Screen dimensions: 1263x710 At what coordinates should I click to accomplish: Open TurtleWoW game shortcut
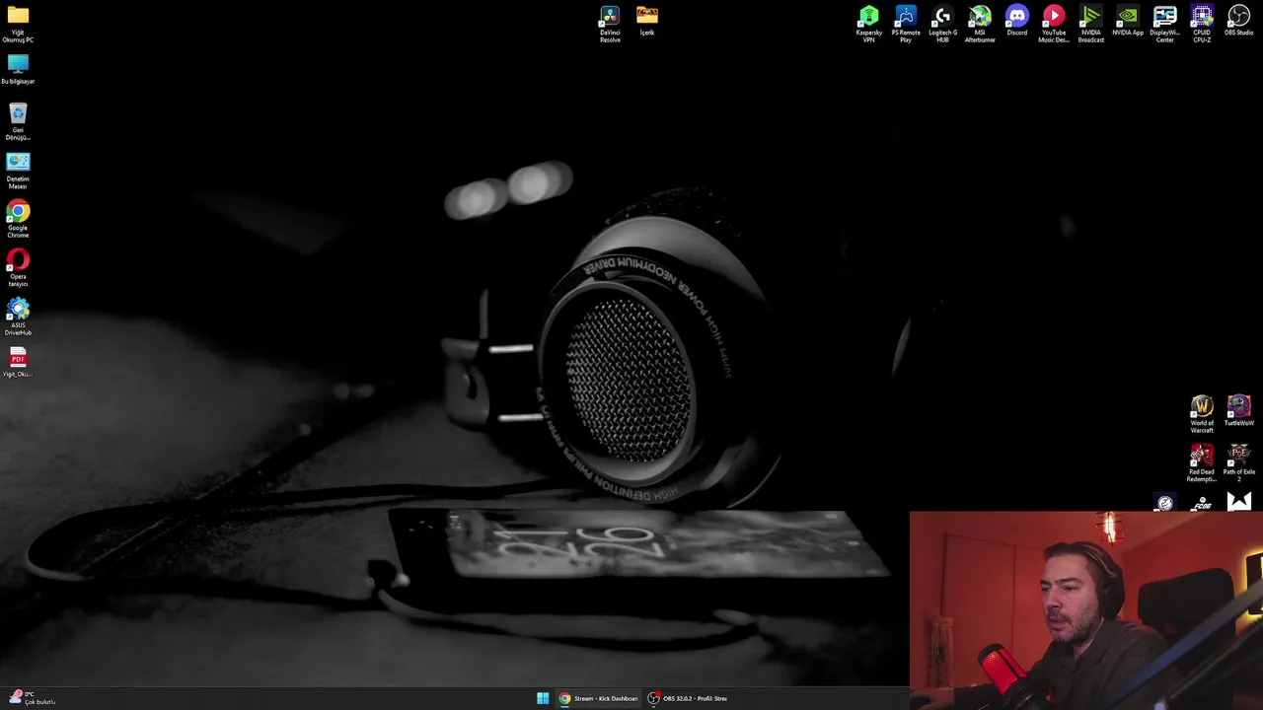click(x=1239, y=411)
